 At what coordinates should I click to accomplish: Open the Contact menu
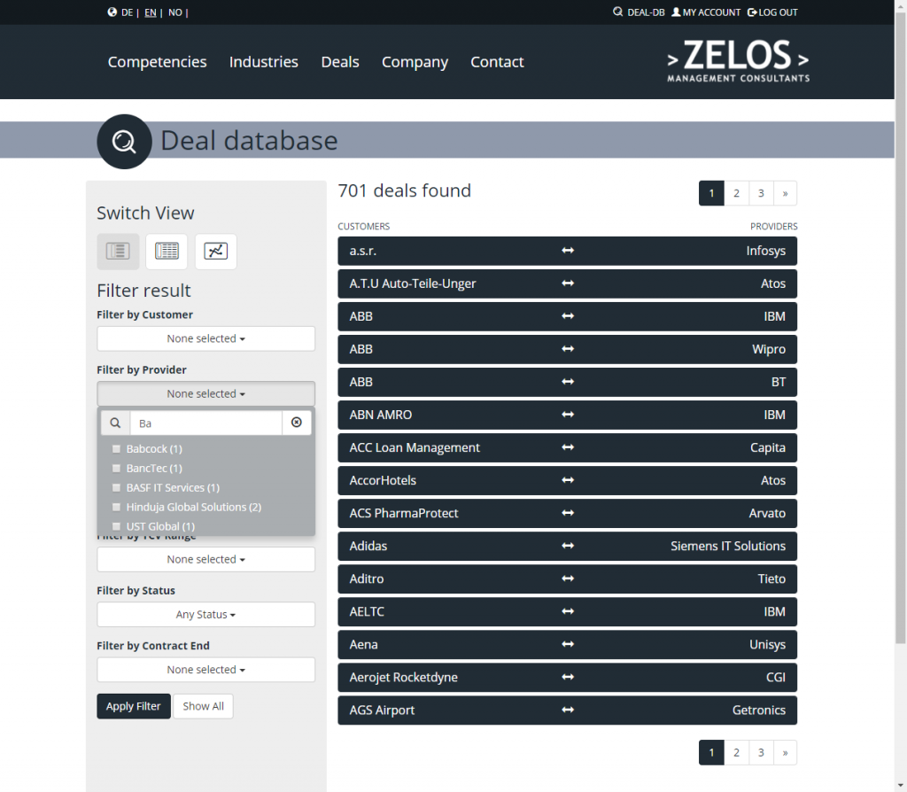coord(497,62)
